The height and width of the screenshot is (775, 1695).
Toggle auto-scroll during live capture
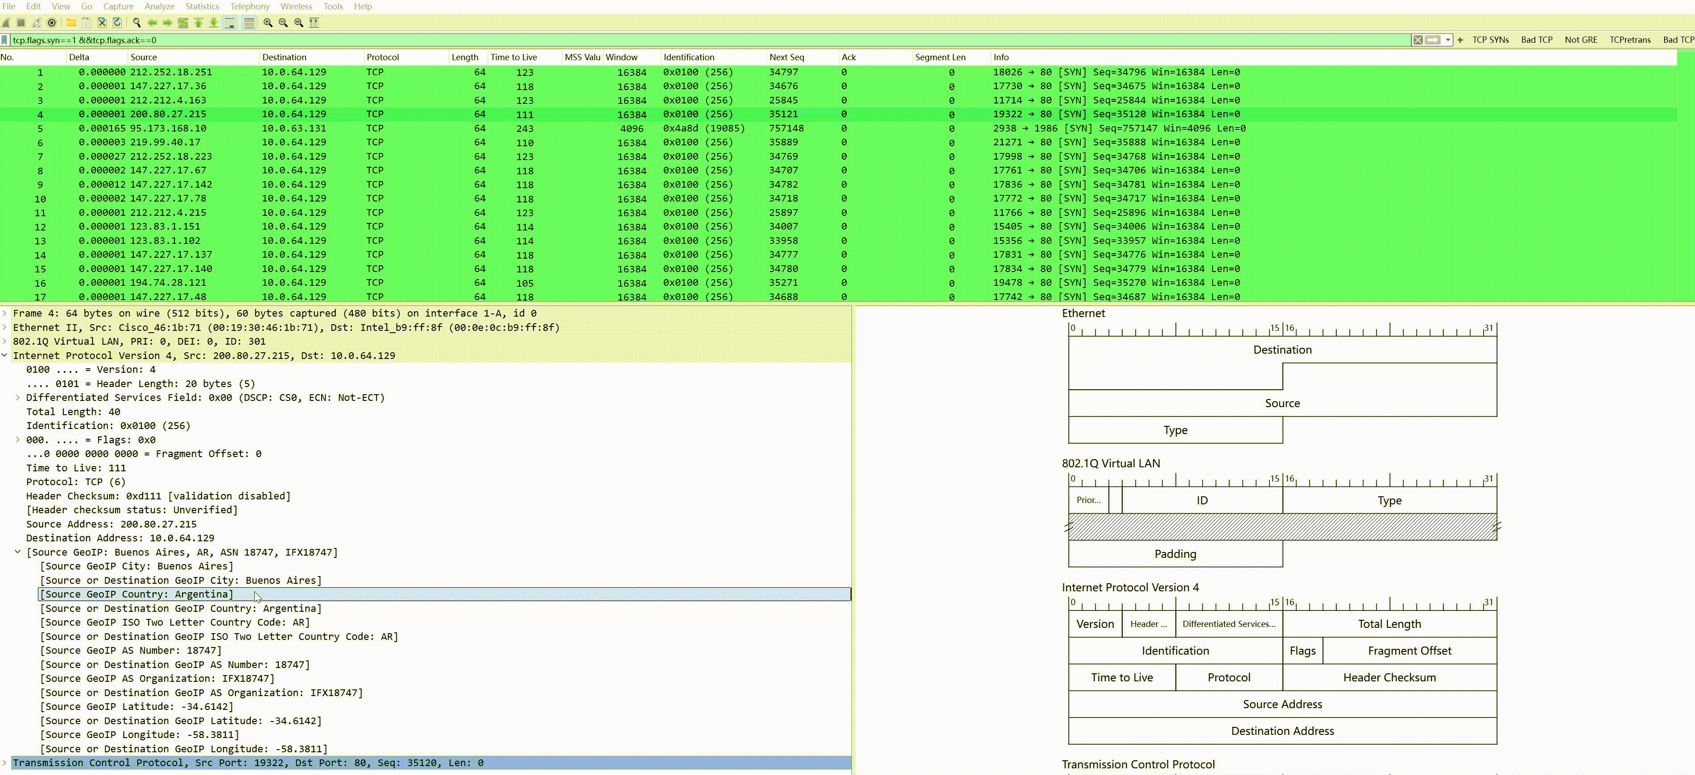tap(230, 22)
